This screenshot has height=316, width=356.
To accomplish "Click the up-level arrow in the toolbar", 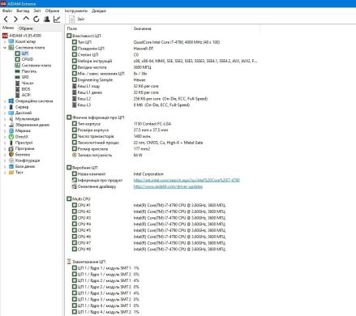I will [26, 19].
